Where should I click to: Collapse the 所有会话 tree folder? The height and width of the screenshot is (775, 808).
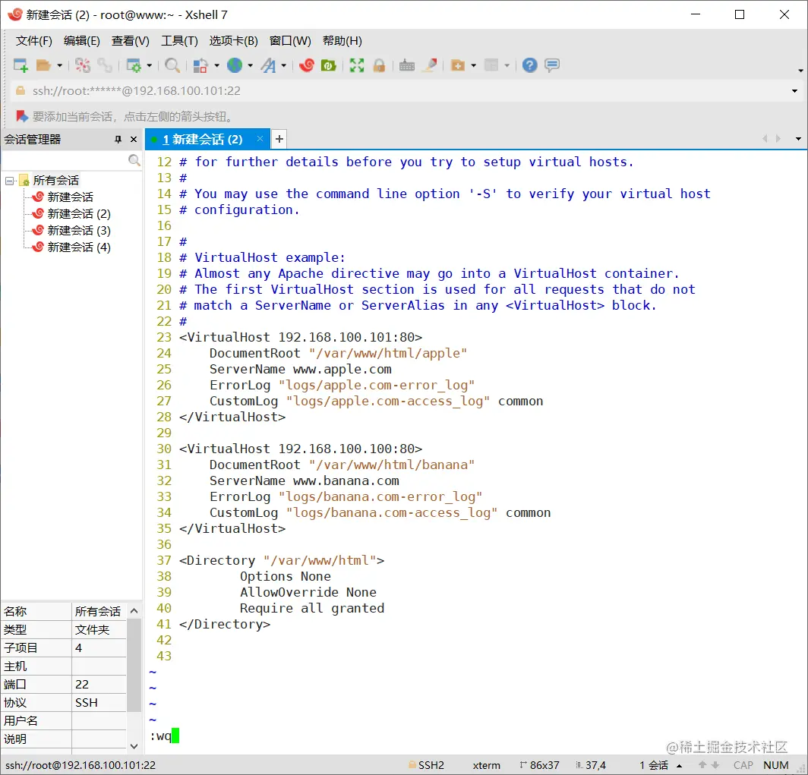pyautogui.click(x=9, y=181)
